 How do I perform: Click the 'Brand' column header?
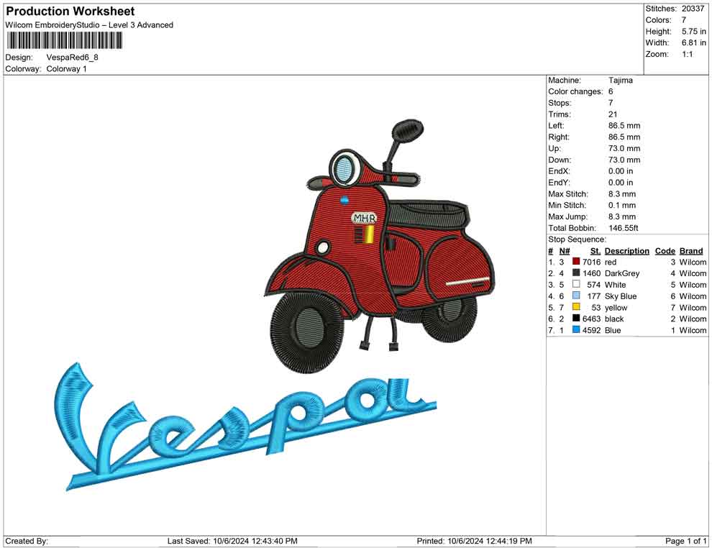coord(691,250)
